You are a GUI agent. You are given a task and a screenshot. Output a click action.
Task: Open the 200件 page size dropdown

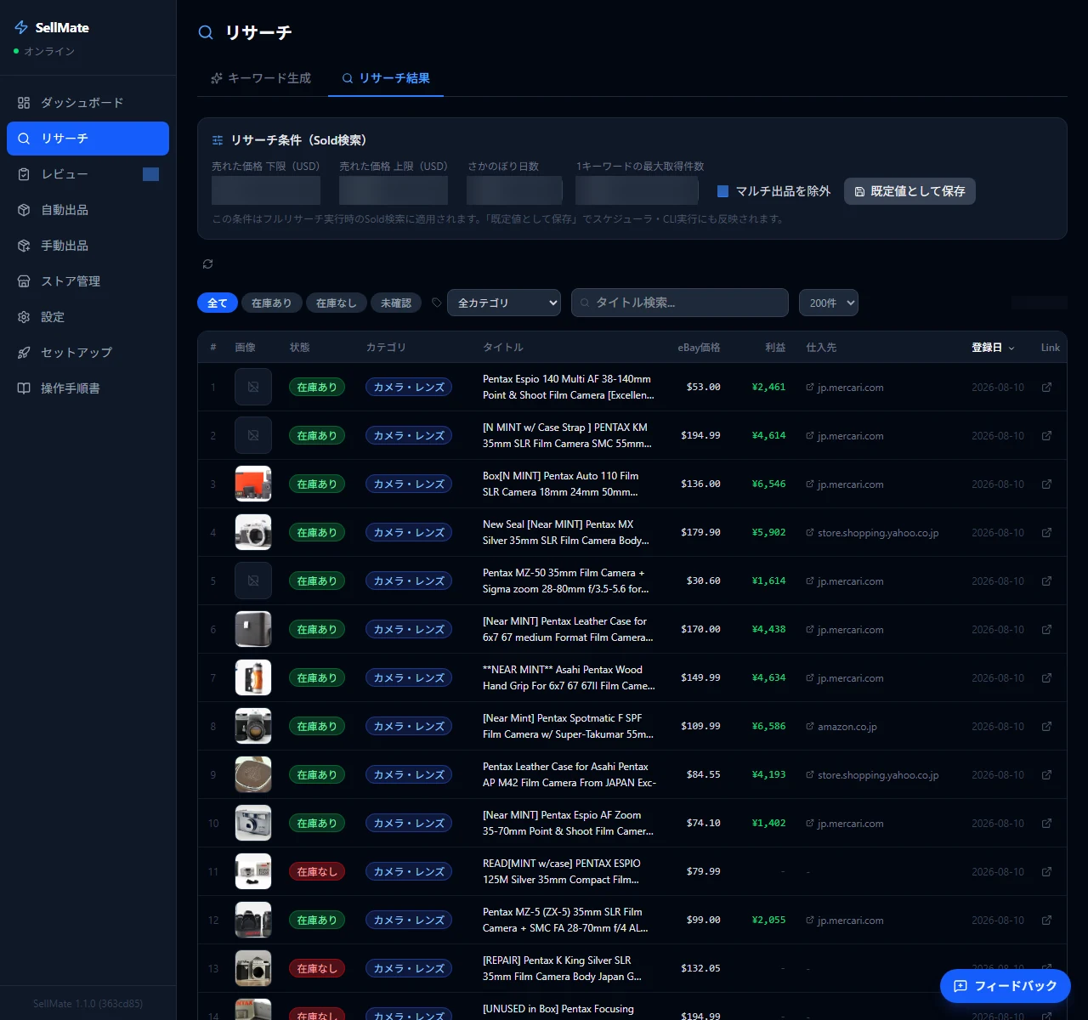tap(829, 303)
